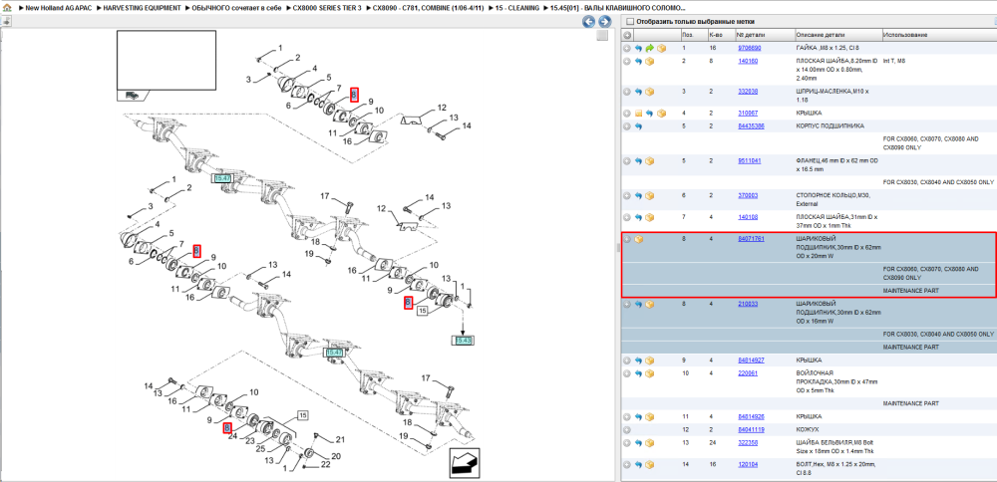
Task: Click the '№ детали' column header
Action: (765, 34)
